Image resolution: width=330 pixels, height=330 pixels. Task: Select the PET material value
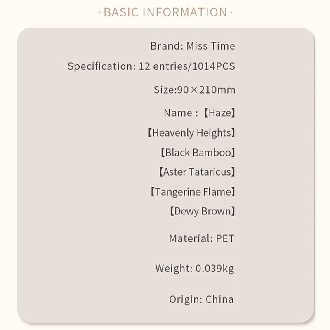(225, 238)
